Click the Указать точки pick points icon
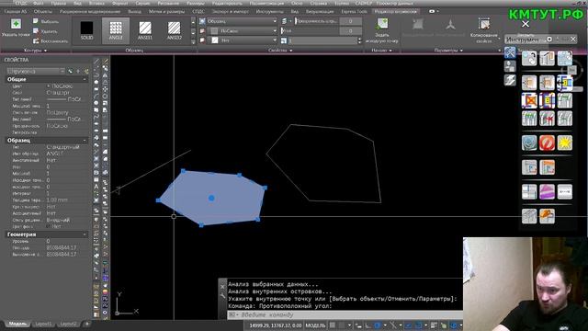This screenshot has width=588, height=331. [16, 24]
